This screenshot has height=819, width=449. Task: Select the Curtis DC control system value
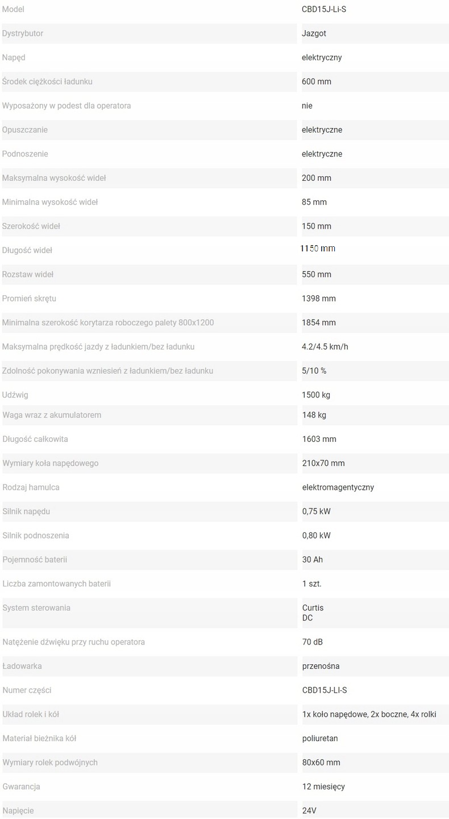pos(313,613)
